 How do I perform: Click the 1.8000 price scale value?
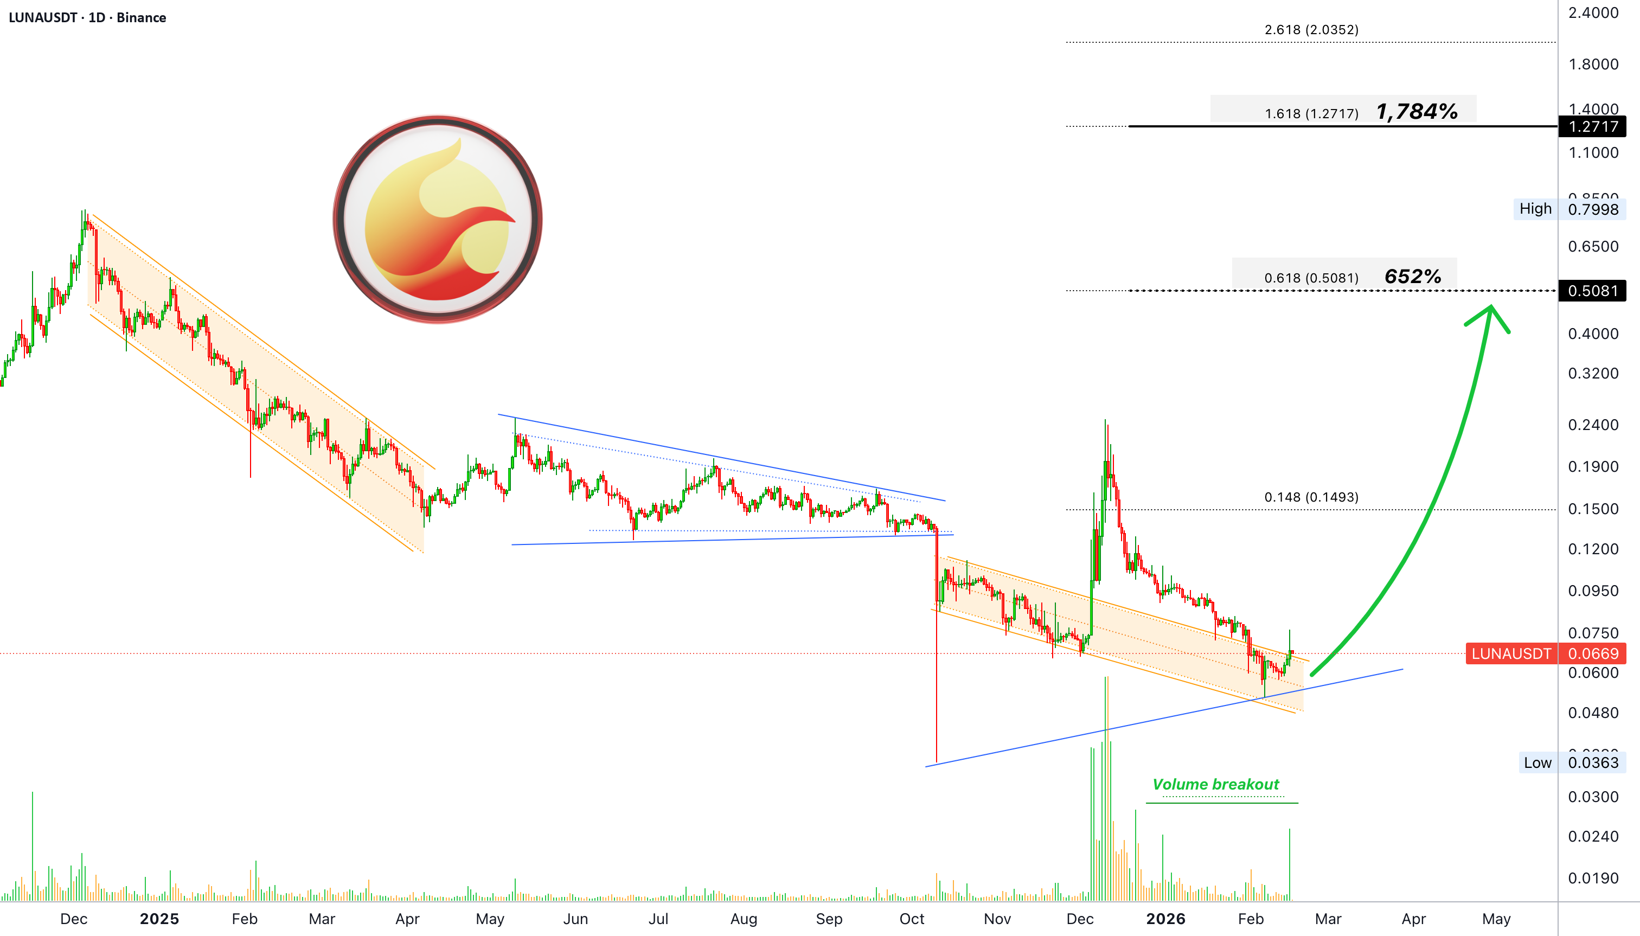(x=1593, y=65)
